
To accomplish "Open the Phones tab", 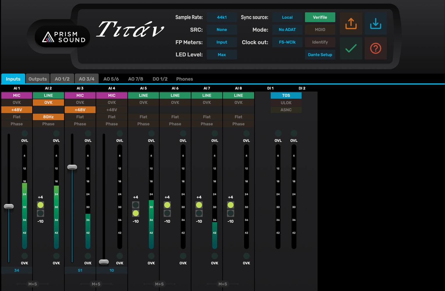I will tap(184, 79).
